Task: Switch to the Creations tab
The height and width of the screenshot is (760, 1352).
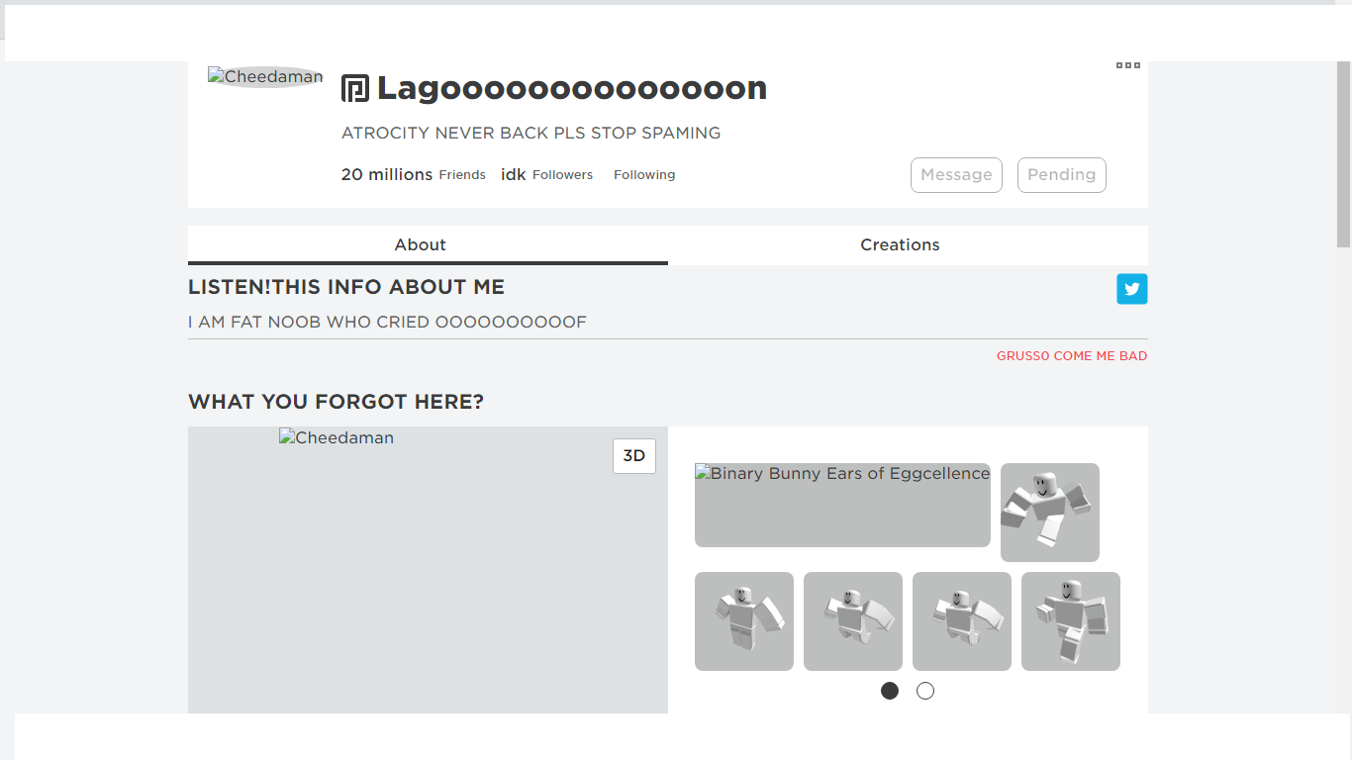Action: point(900,245)
